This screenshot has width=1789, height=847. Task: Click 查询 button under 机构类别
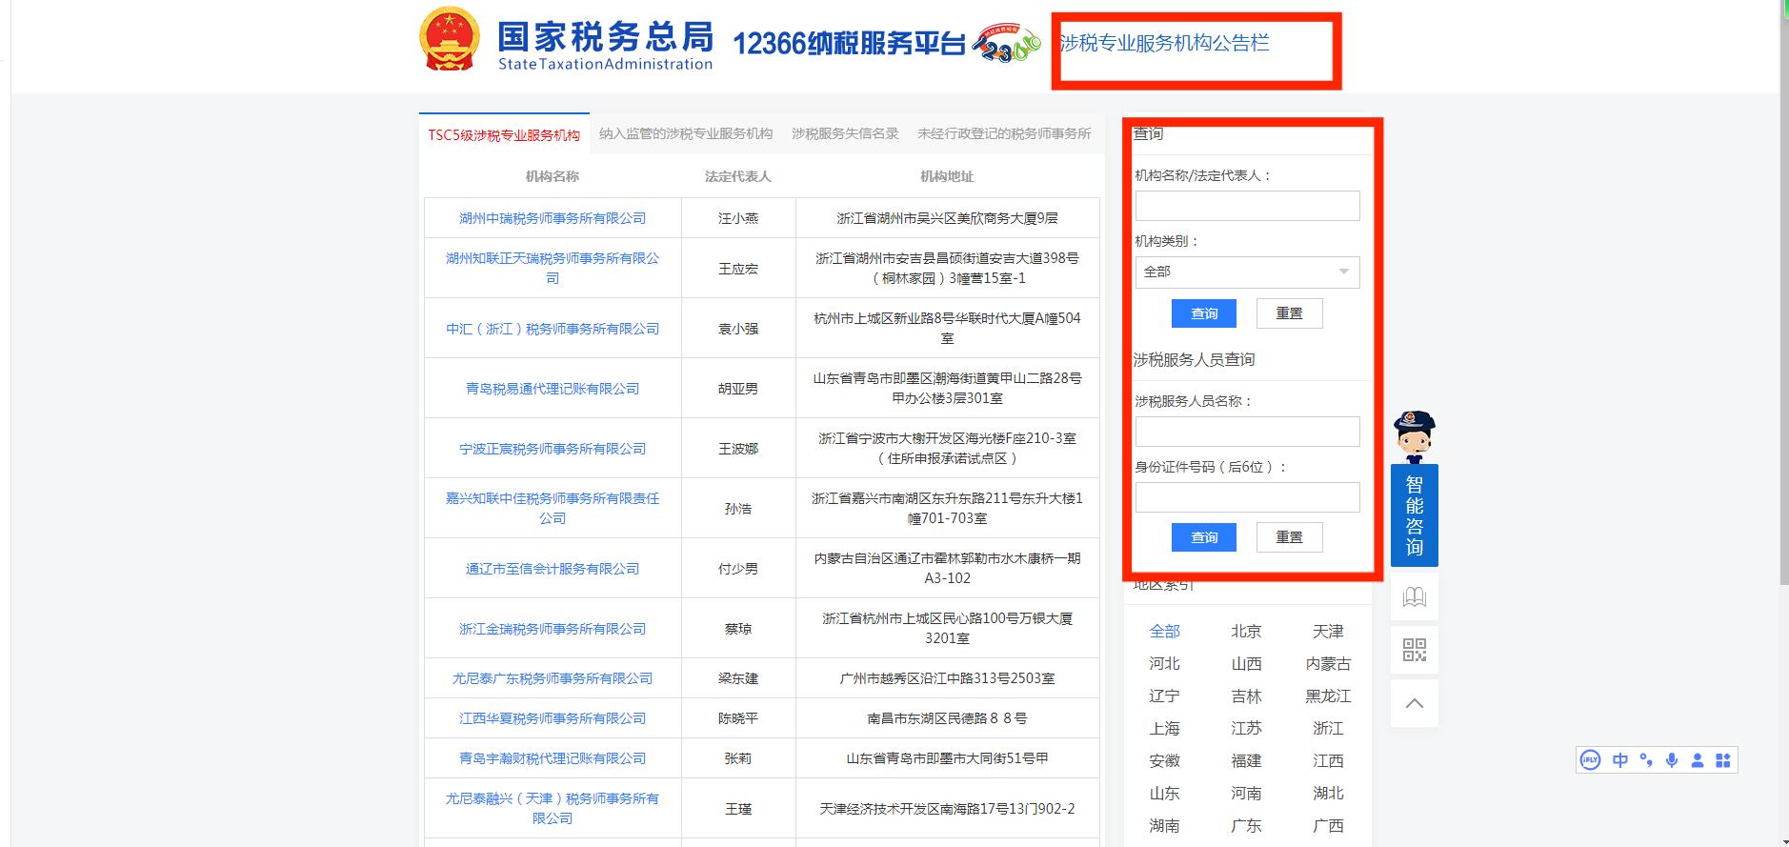[x=1204, y=313]
